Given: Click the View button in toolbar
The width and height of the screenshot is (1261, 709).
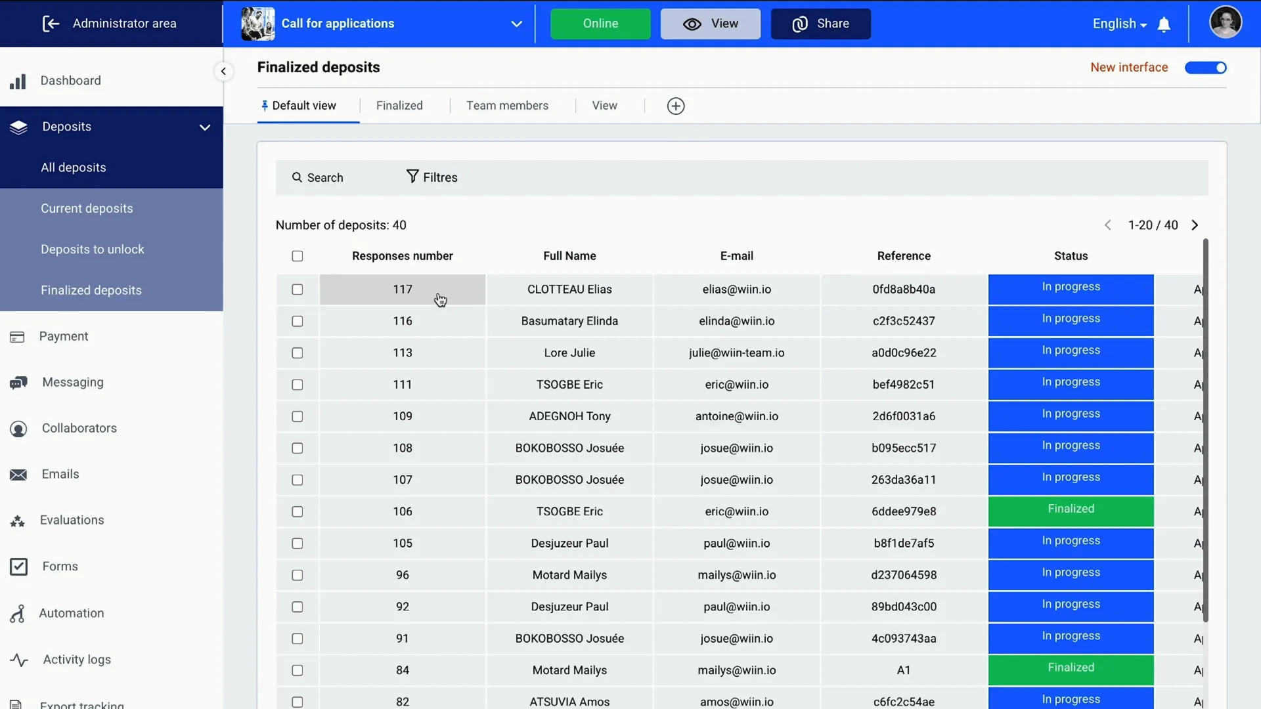Looking at the screenshot, I should click(x=710, y=24).
